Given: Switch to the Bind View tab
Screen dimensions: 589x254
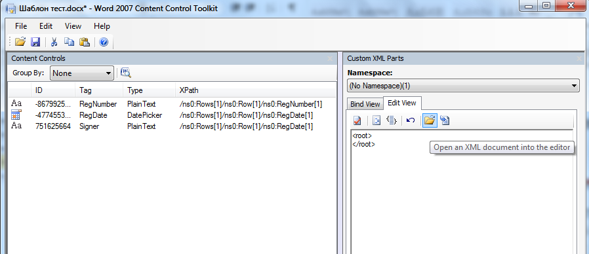Looking at the screenshot, I should click(x=365, y=104).
